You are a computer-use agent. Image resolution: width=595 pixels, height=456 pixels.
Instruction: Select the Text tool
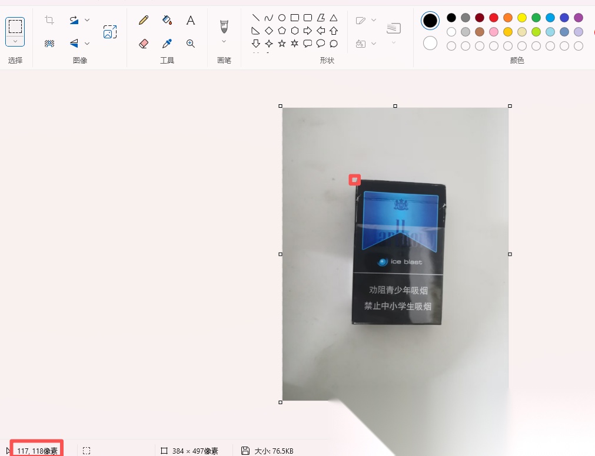[x=191, y=20]
